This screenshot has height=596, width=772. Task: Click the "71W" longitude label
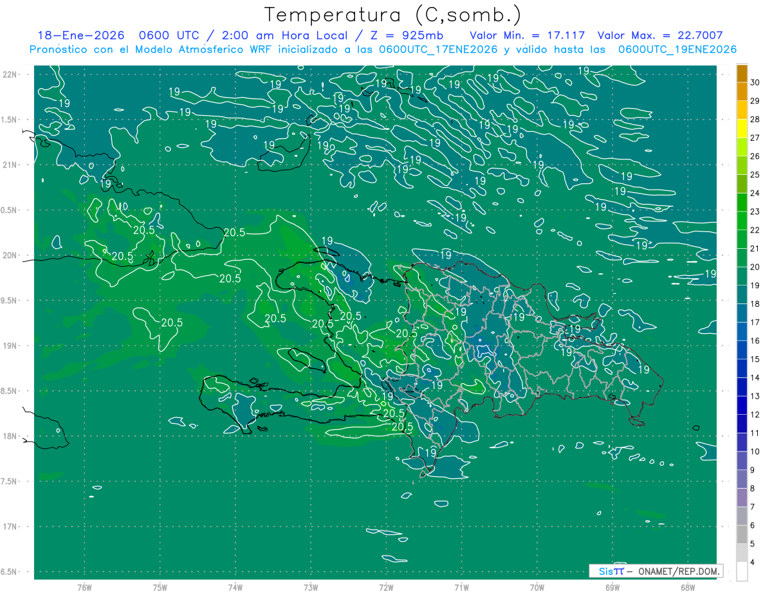point(461,588)
